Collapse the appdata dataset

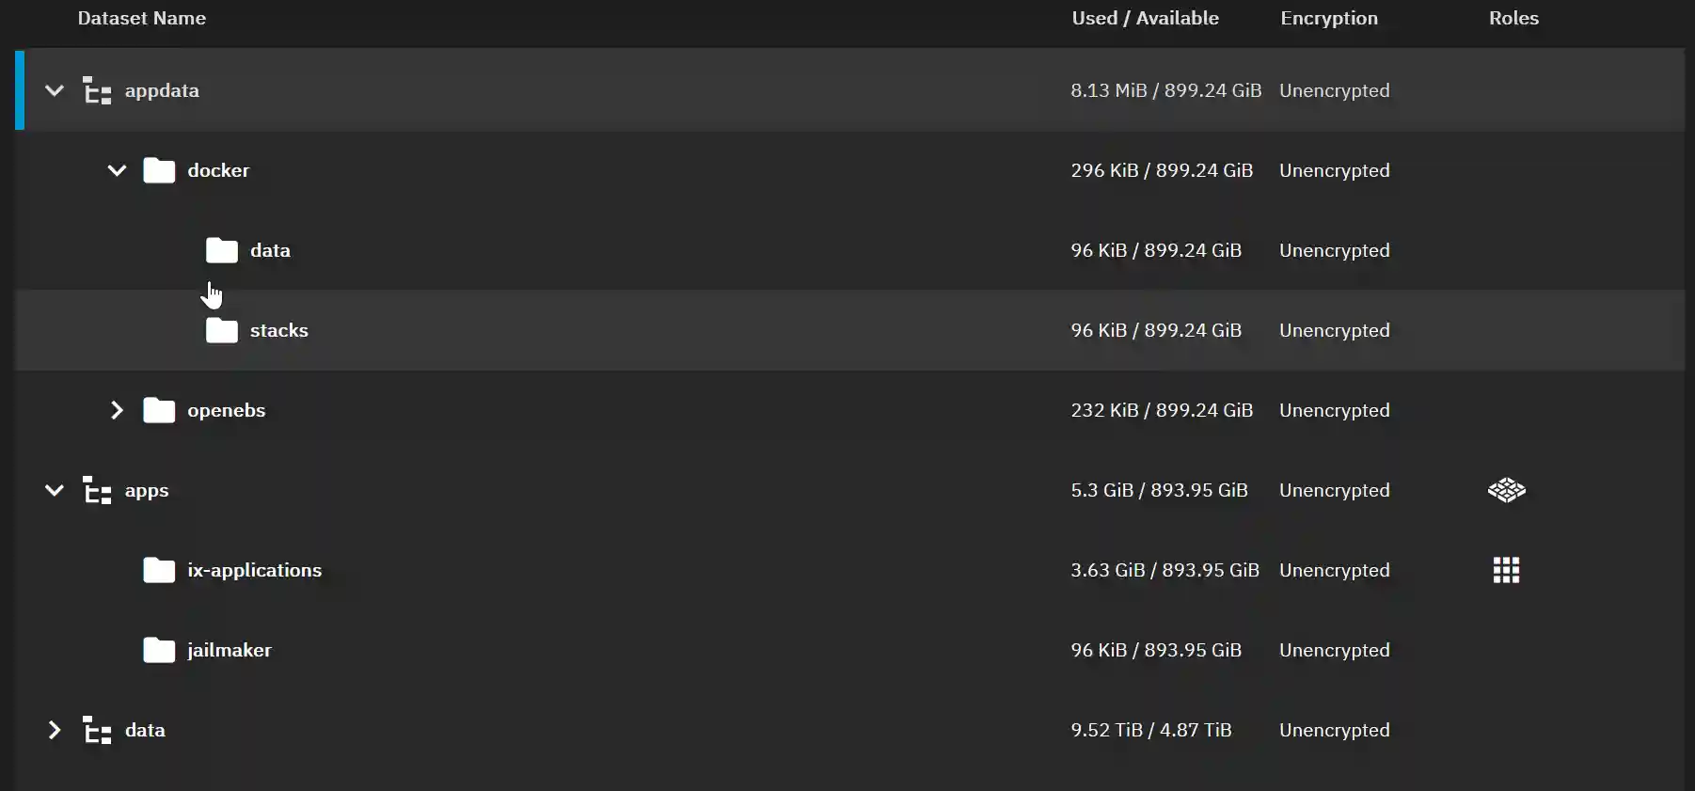54,90
